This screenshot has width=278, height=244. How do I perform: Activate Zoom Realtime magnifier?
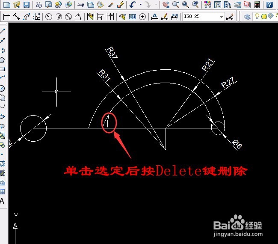coord(176,5)
